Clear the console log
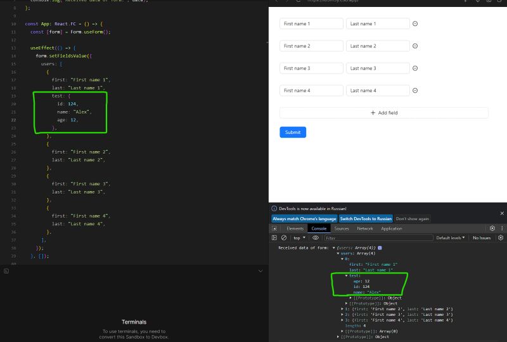 [x=284, y=238]
